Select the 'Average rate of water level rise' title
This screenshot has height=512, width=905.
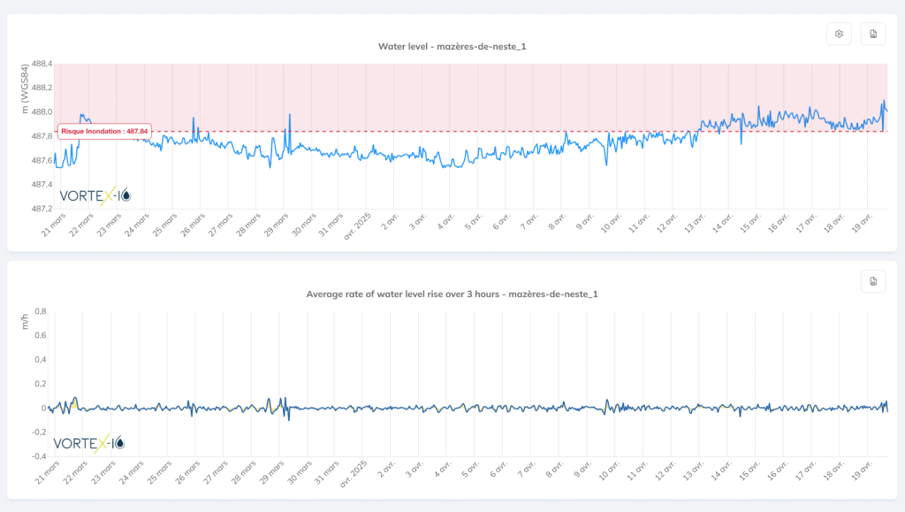(x=452, y=294)
